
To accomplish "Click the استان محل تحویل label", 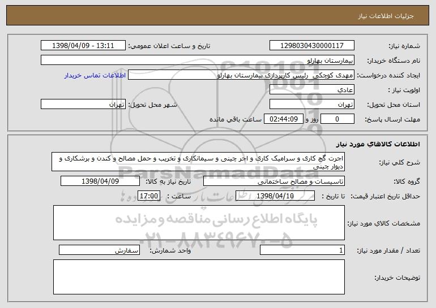I will pyautogui.click(x=394, y=105).
